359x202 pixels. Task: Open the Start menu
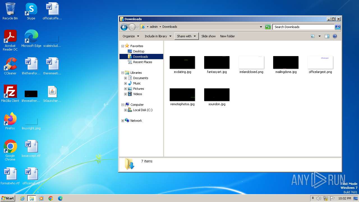pos(8,198)
